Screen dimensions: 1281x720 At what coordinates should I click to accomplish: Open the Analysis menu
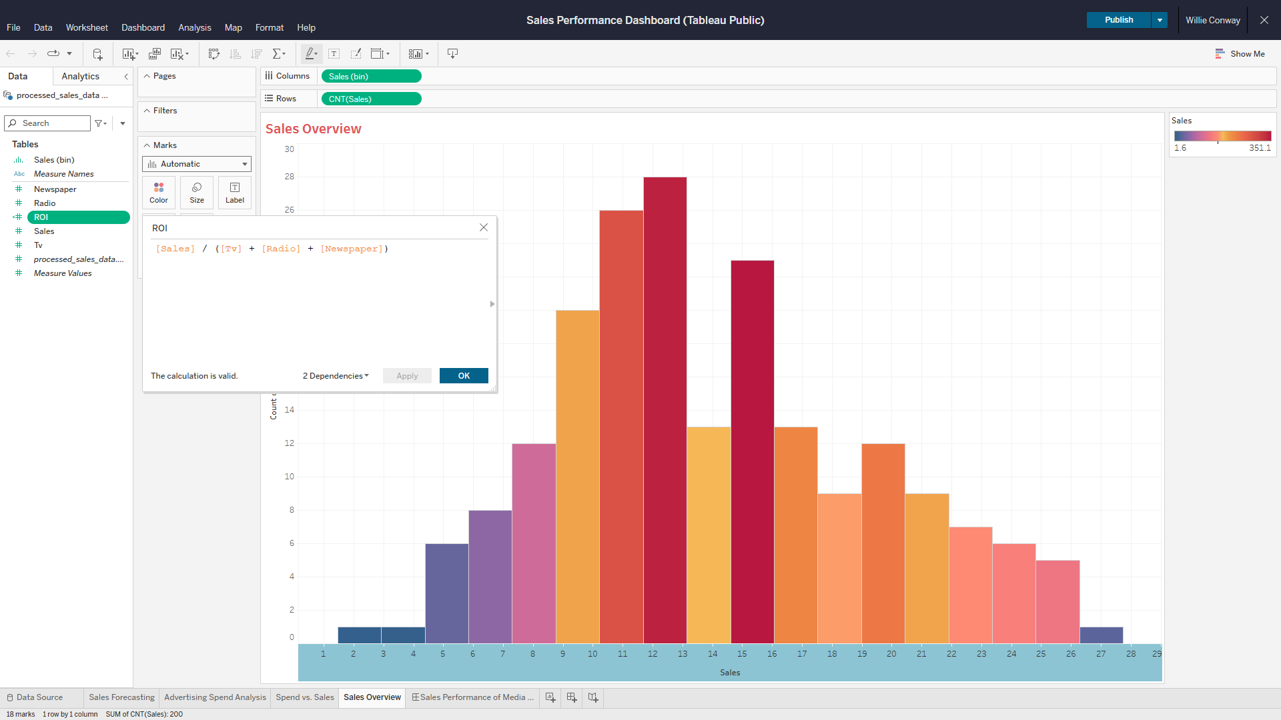[x=194, y=27]
